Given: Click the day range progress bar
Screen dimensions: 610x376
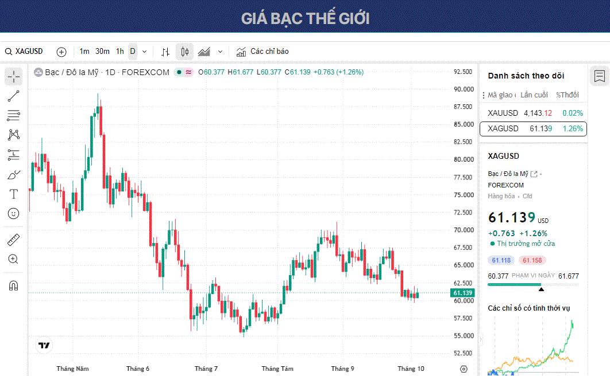Looking at the screenshot, I should click(x=534, y=285).
